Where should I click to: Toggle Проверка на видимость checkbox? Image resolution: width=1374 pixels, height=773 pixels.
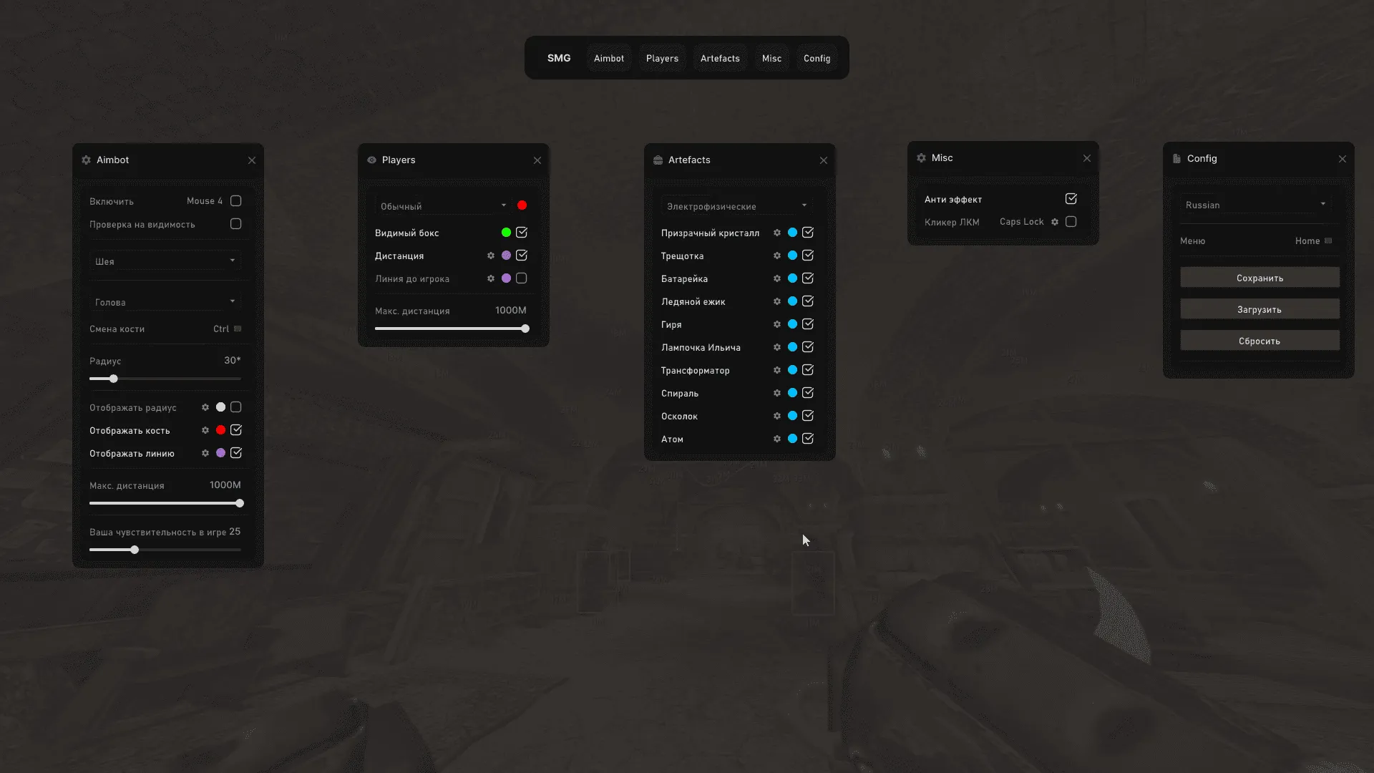(236, 224)
